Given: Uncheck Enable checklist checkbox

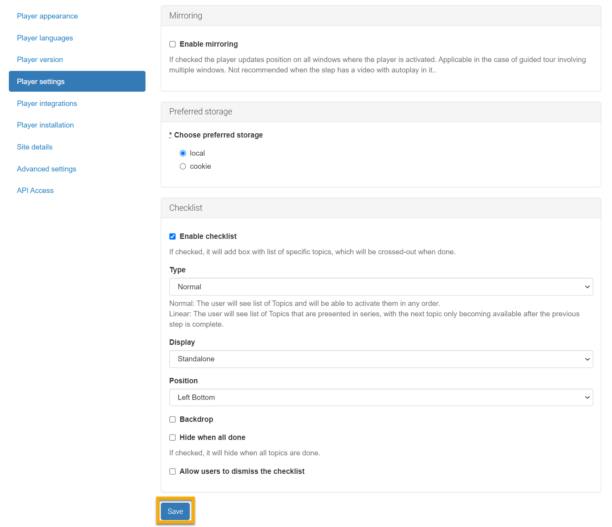Looking at the screenshot, I should [x=173, y=237].
